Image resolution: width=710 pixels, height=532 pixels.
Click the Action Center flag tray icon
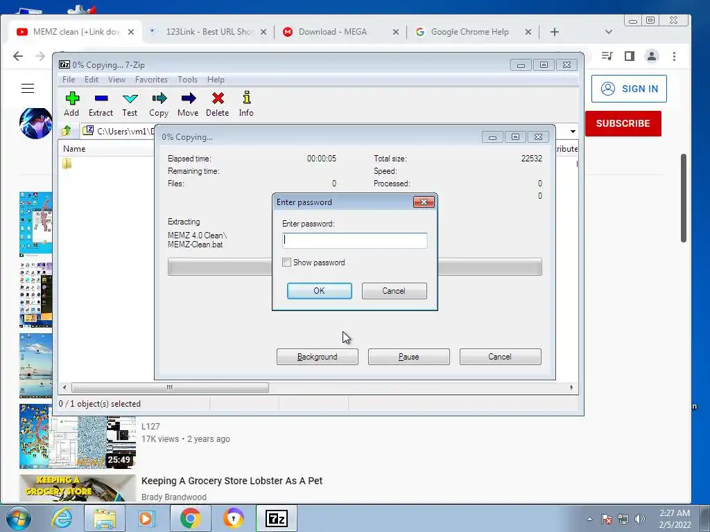click(x=607, y=519)
